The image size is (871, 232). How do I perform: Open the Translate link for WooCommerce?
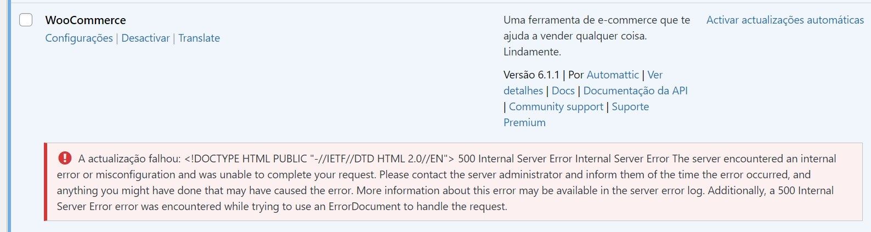(199, 38)
